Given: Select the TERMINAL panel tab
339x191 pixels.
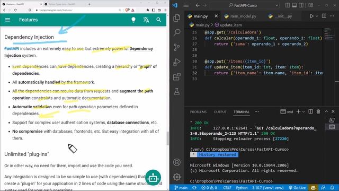Looking at the screenshot, I should click(x=242, y=112).
